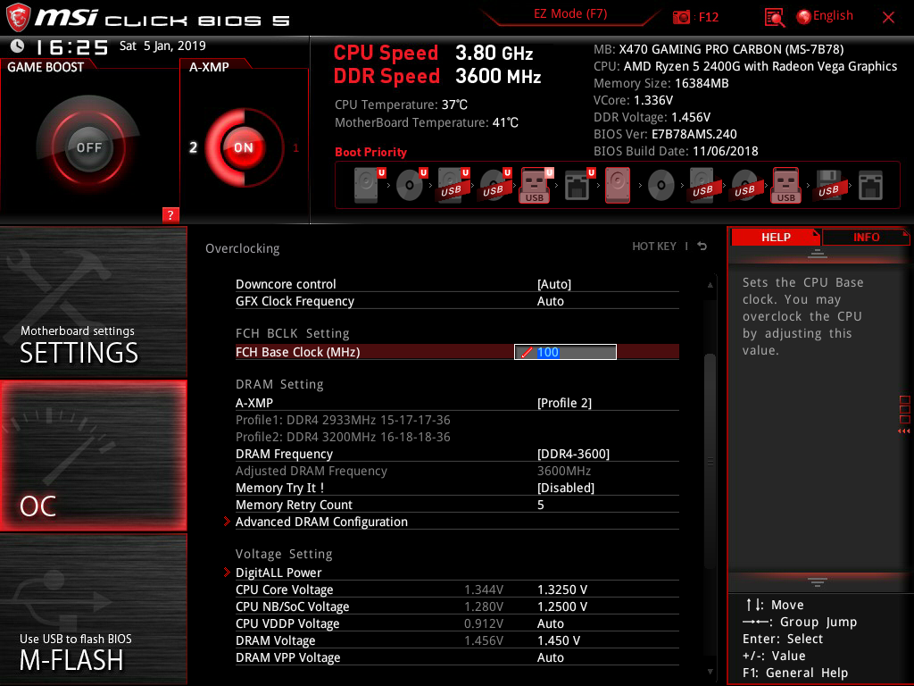
Task: Open the OC overclocking section
Action: pyautogui.click(x=93, y=456)
